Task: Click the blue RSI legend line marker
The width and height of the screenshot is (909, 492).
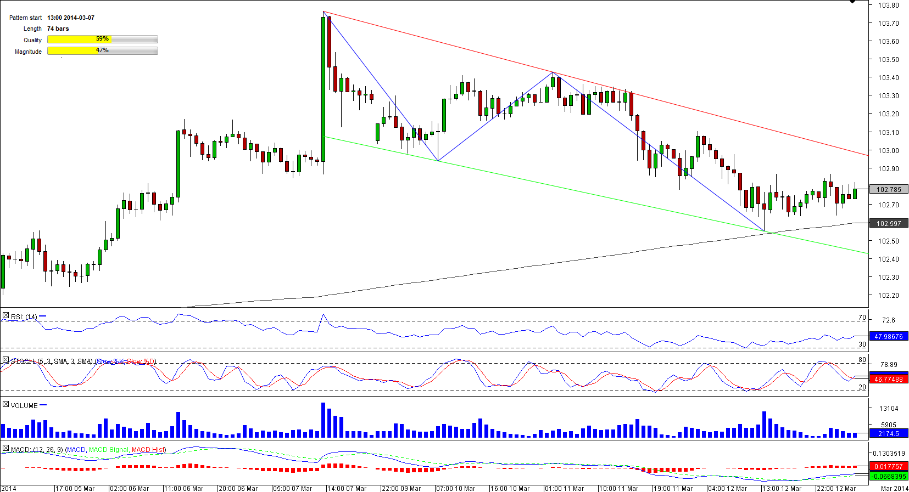Action: pos(43,316)
